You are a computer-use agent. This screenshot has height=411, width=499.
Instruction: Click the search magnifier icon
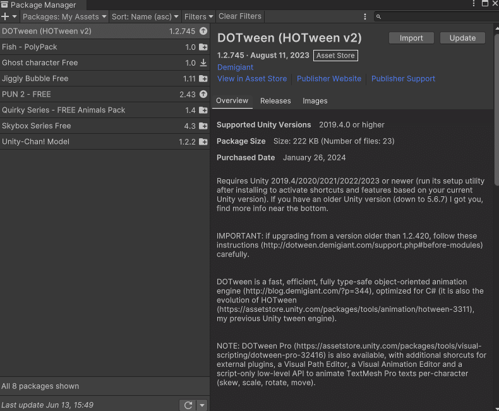[x=378, y=16]
